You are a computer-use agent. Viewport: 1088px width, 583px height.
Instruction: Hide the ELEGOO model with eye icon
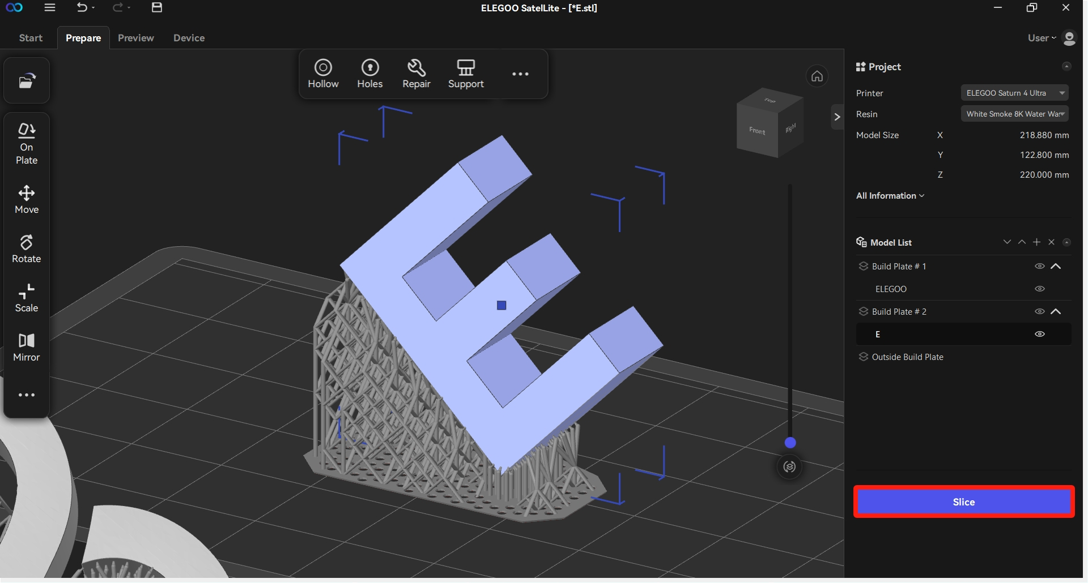tap(1039, 289)
